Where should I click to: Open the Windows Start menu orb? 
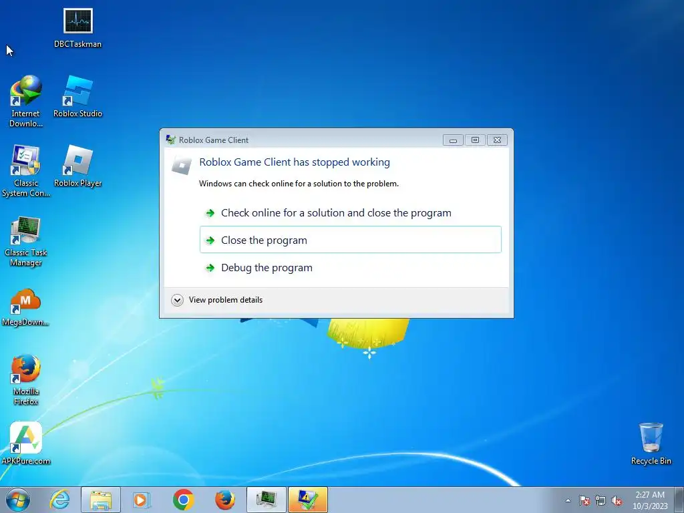point(18,500)
